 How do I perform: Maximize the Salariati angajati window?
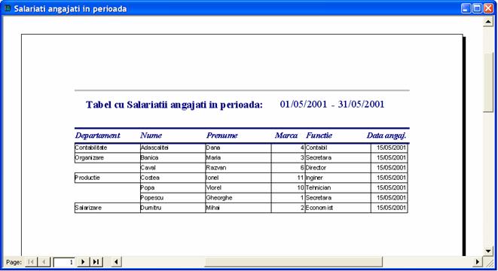pyautogui.click(x=477, y=8)
